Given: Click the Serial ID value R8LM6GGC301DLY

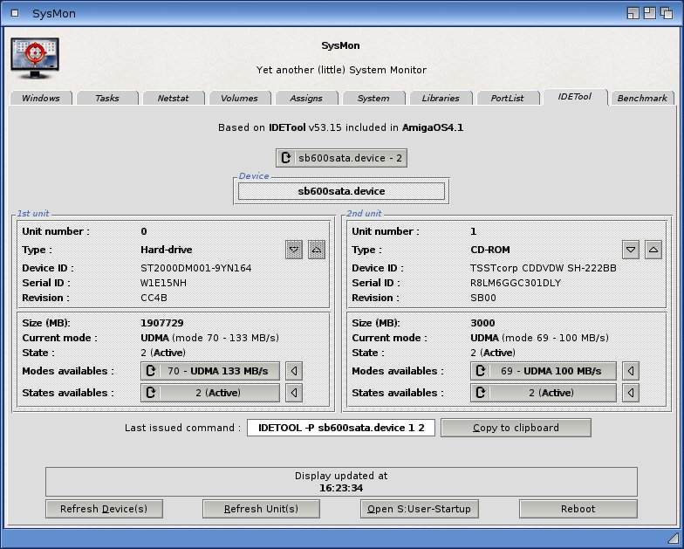Looking at the screenshot, I should [516, 283].
